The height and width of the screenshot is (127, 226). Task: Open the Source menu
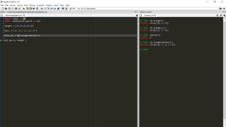pyautogui.click(x=20, y=5)
